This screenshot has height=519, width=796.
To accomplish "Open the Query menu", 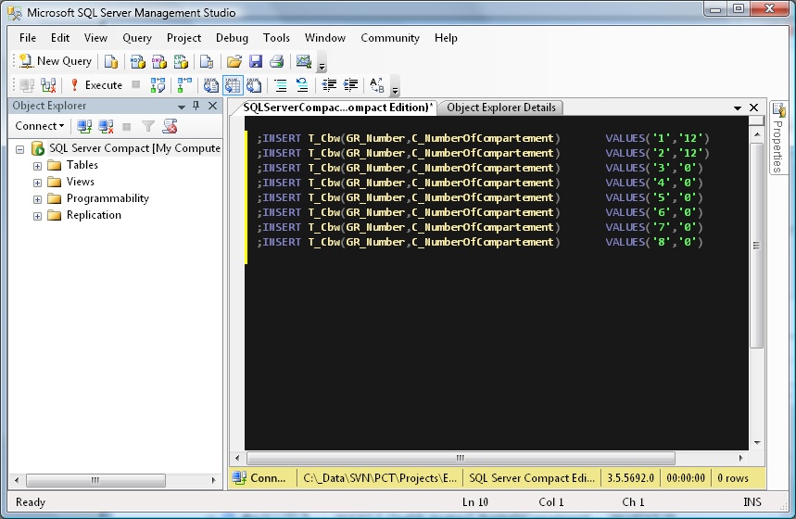I will tap(137, 38).
